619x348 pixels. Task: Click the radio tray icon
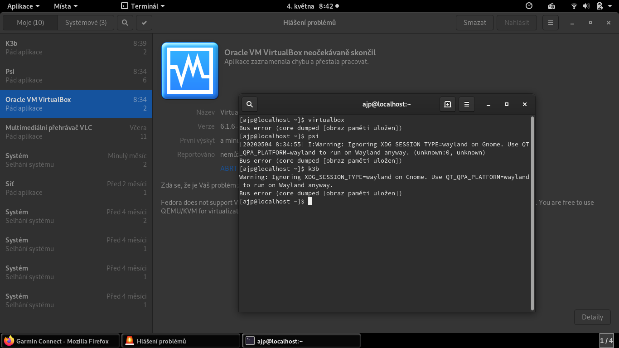[551, 6]
